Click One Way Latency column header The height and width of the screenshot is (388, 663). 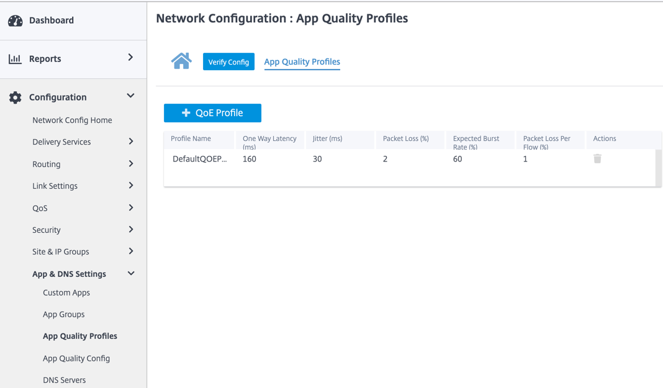pyautogui.click(x=270, y=140)
